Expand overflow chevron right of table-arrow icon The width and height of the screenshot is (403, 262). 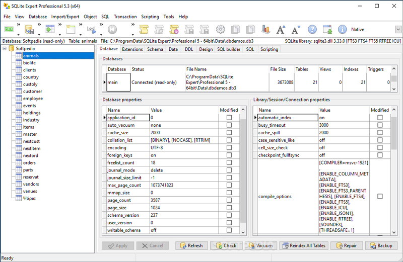pos(60,25)
